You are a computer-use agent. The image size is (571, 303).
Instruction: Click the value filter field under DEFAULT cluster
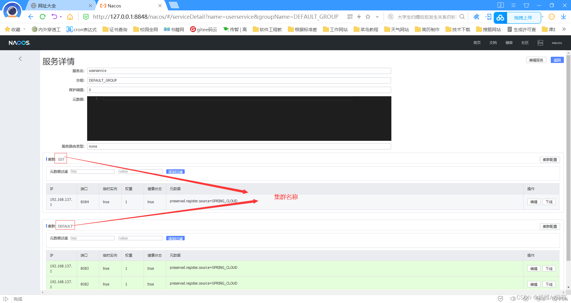pyautogui.click(x=140, y=238)
